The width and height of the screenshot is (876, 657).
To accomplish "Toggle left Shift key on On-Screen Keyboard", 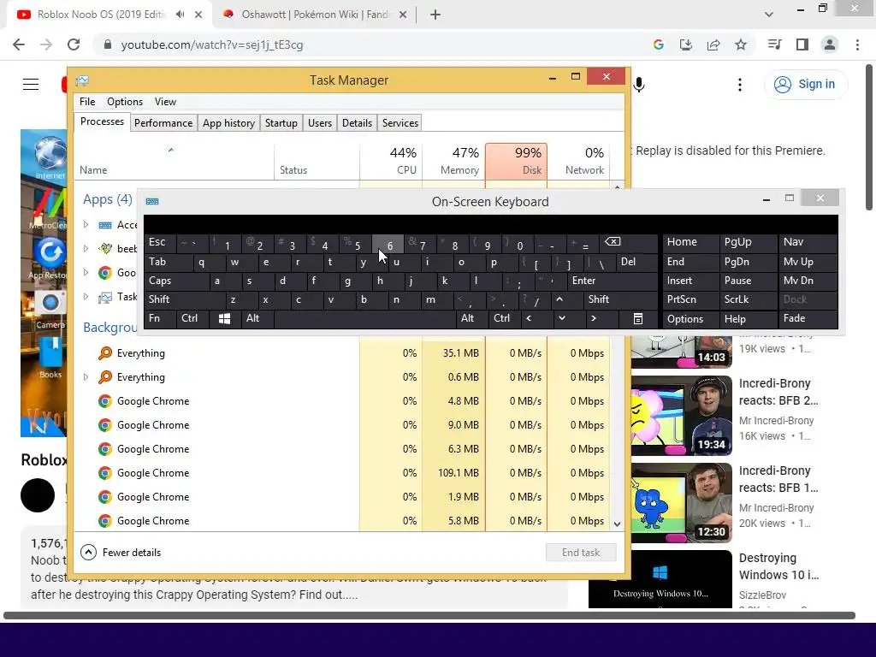I will coord(185,299).
